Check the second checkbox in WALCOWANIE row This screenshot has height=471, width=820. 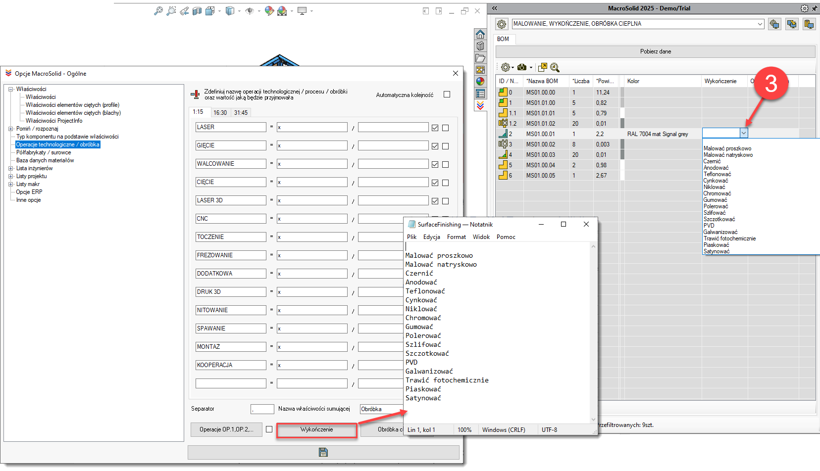click(446, 164)
